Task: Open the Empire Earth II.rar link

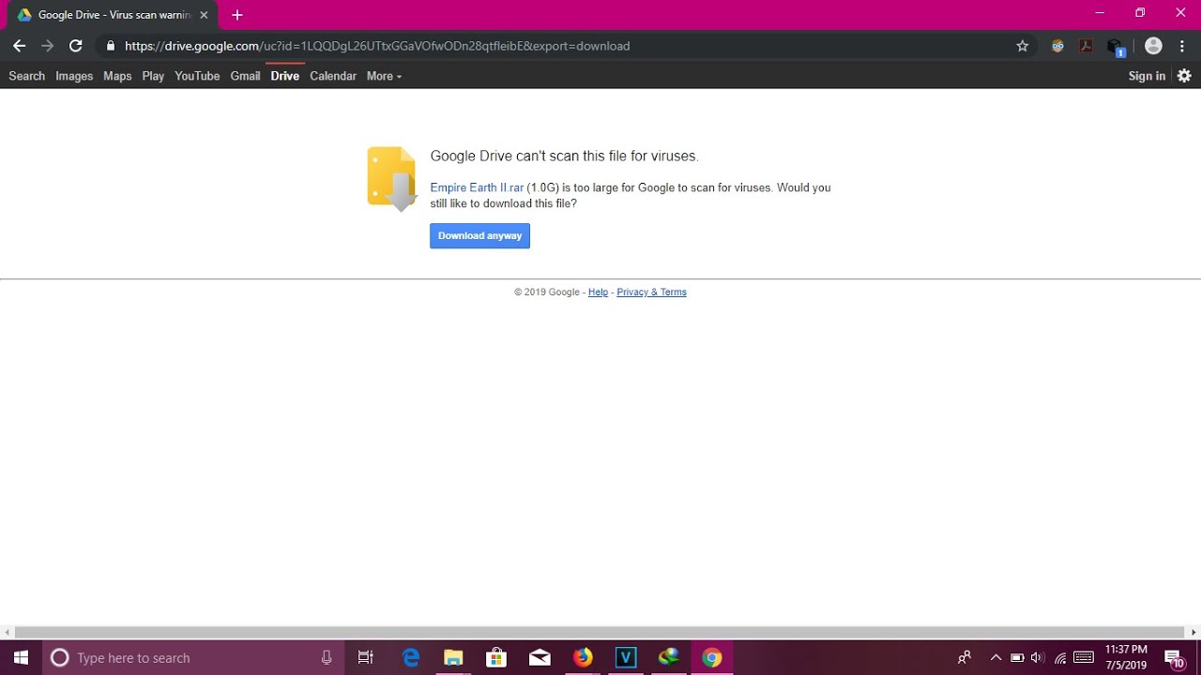Action: click(477, 187)
